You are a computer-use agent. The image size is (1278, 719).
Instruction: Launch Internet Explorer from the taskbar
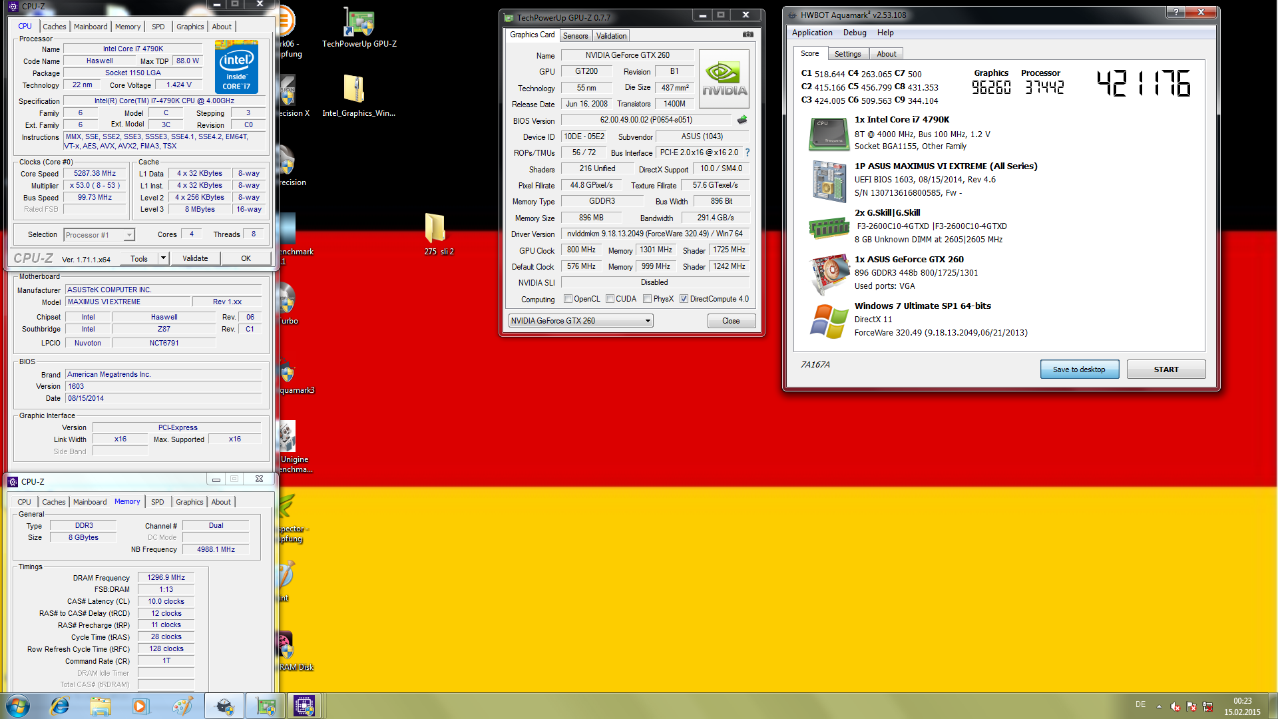(60, 706)
